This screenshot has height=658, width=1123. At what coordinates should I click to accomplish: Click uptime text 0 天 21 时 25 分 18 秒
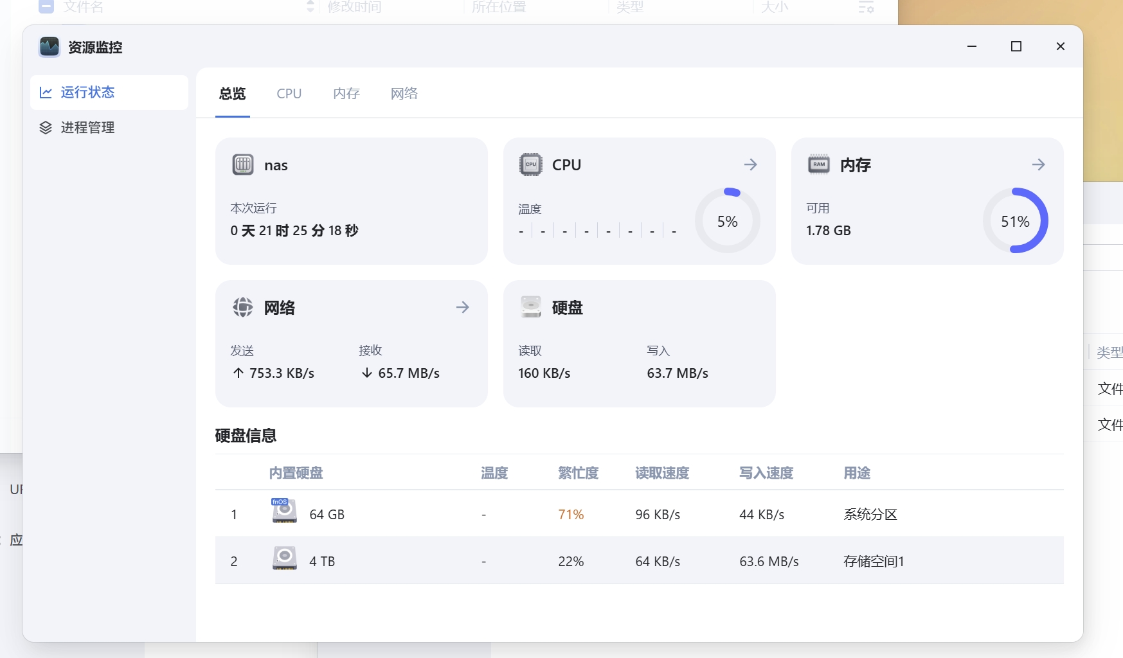pos(294,231)
